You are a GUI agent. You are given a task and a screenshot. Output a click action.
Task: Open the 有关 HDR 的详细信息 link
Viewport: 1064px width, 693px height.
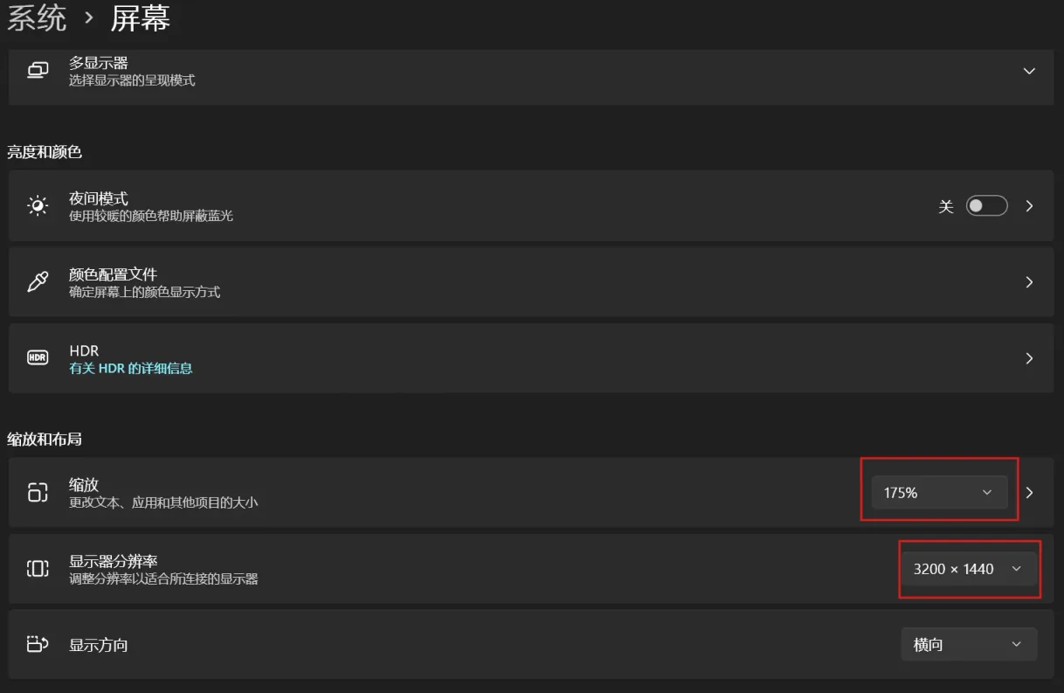pyautogui.click(x=131, y=369)
